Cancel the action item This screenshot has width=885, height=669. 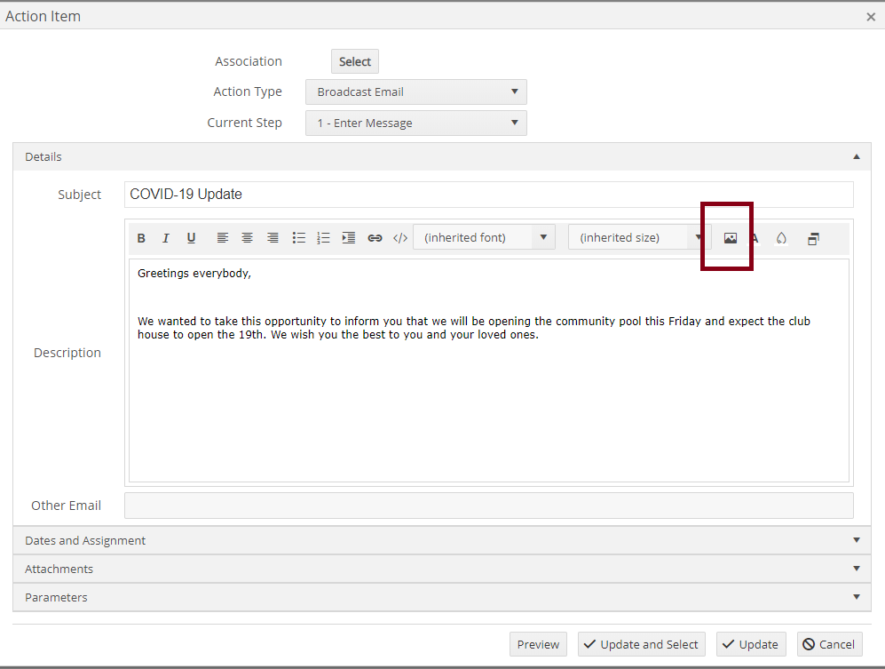[830, 644]
